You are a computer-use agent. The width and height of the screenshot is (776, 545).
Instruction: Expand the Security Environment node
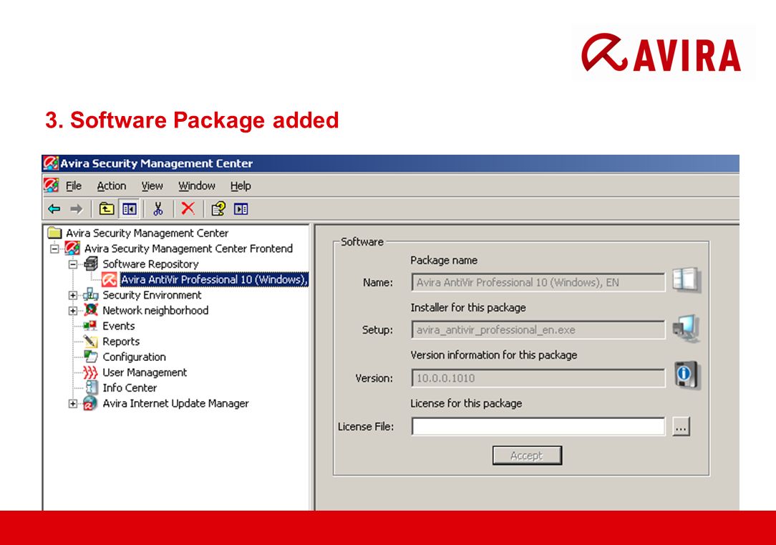pos(73,296)
